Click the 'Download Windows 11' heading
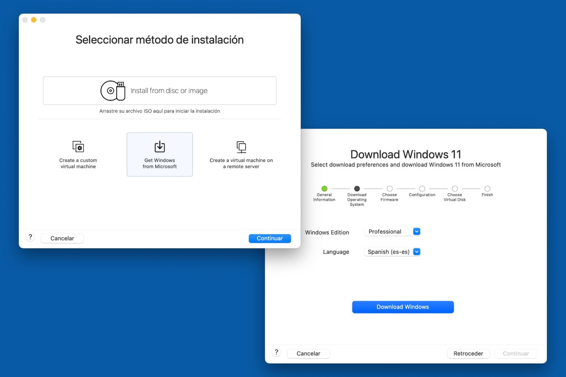The image size is (566, 377). (406, 154)
